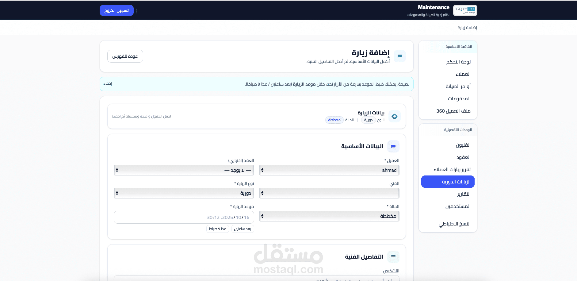Screen dimensions: 577x281
Task: Click إخفاء to hide the tip
Action: [x=108, y=84]
